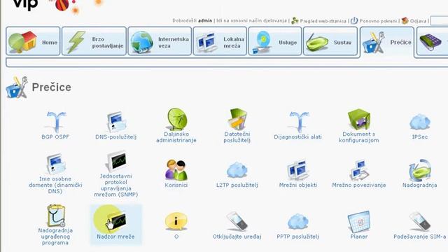The height and width of the screenshot is (252, 448).
Task: Click the BGP OSPF label link
Action: (55, 137)
